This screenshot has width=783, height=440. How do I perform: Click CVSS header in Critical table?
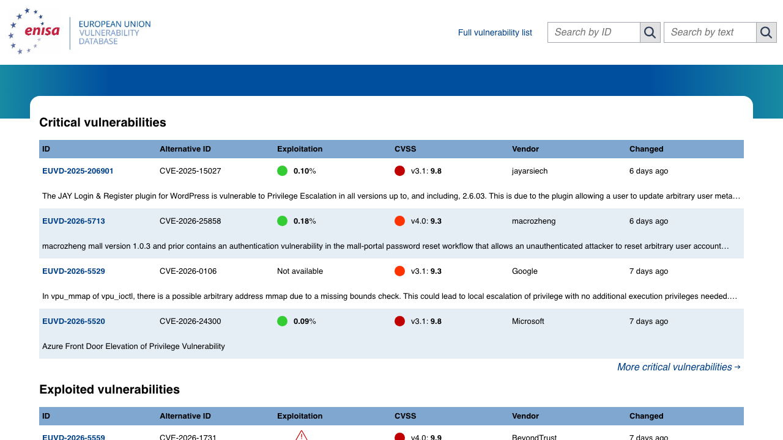click(x=405, y=149)
